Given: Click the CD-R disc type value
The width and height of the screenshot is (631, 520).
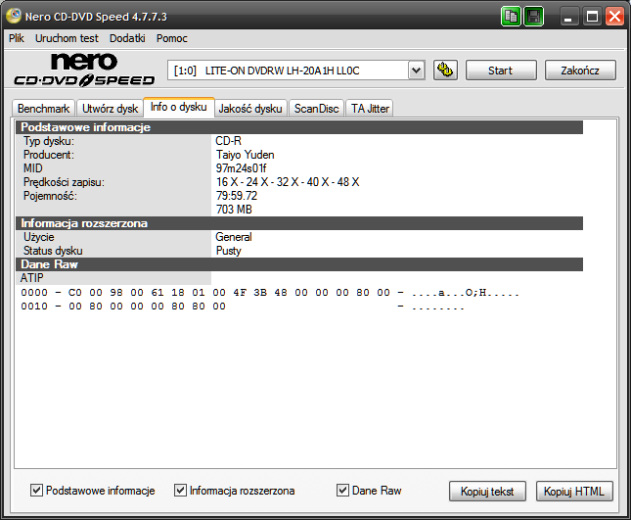Looking at the screenshot, I should (x=228, y=141).
